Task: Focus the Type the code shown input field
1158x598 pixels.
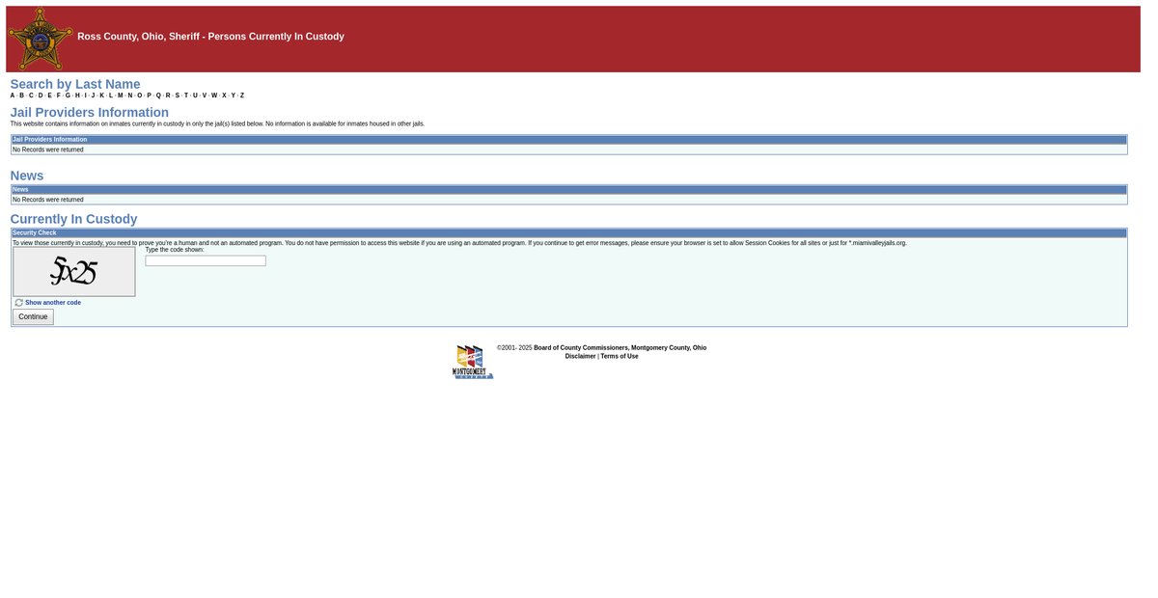Action: pos(206,260)
